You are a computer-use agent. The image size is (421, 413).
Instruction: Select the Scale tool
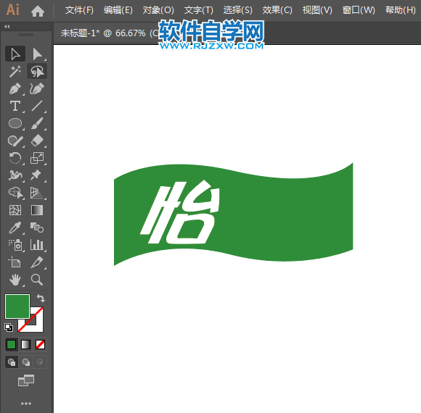pos(37,158)
